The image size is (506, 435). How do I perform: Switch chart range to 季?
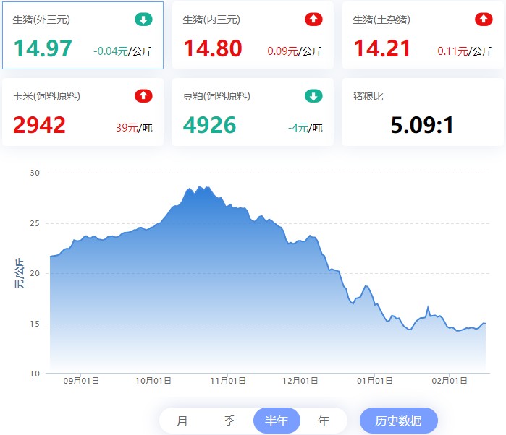pyautogui.click(x=229, y=421)
